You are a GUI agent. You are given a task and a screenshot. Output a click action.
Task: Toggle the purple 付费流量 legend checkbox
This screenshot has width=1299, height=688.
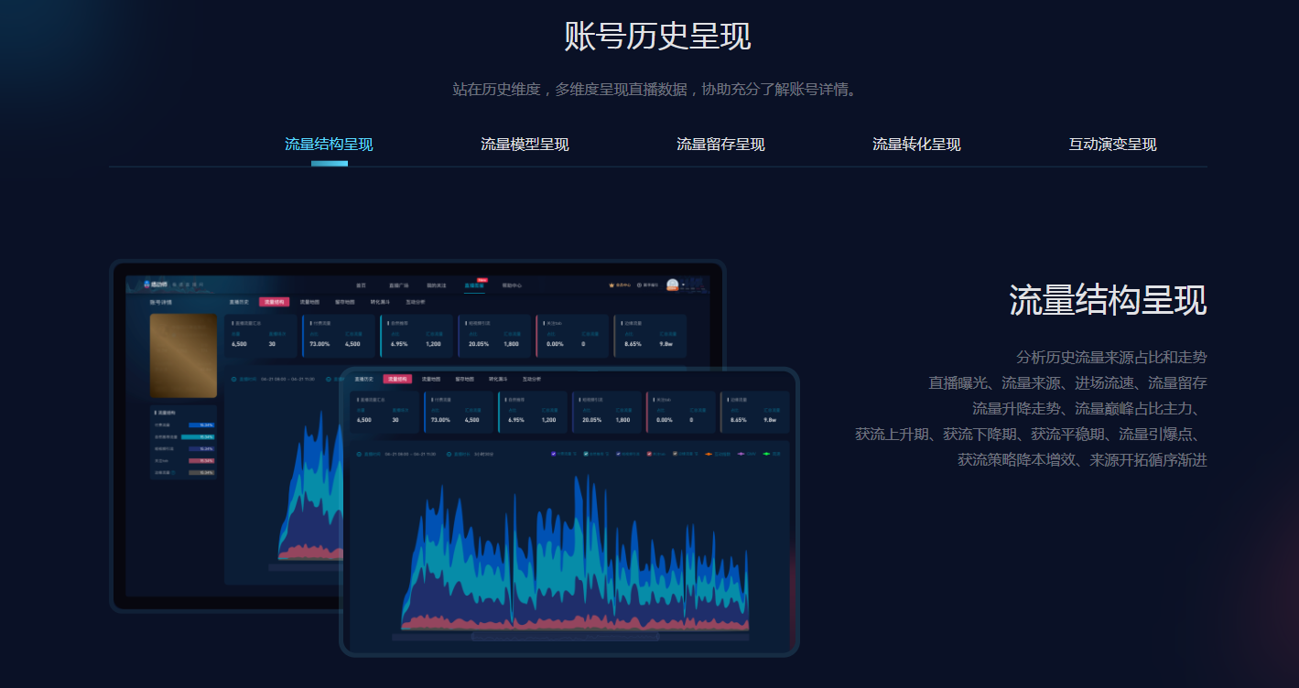coord(554,454)
